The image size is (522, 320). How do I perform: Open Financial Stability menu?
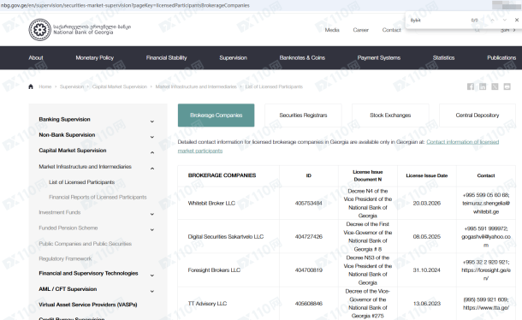(x=167, y=57)
